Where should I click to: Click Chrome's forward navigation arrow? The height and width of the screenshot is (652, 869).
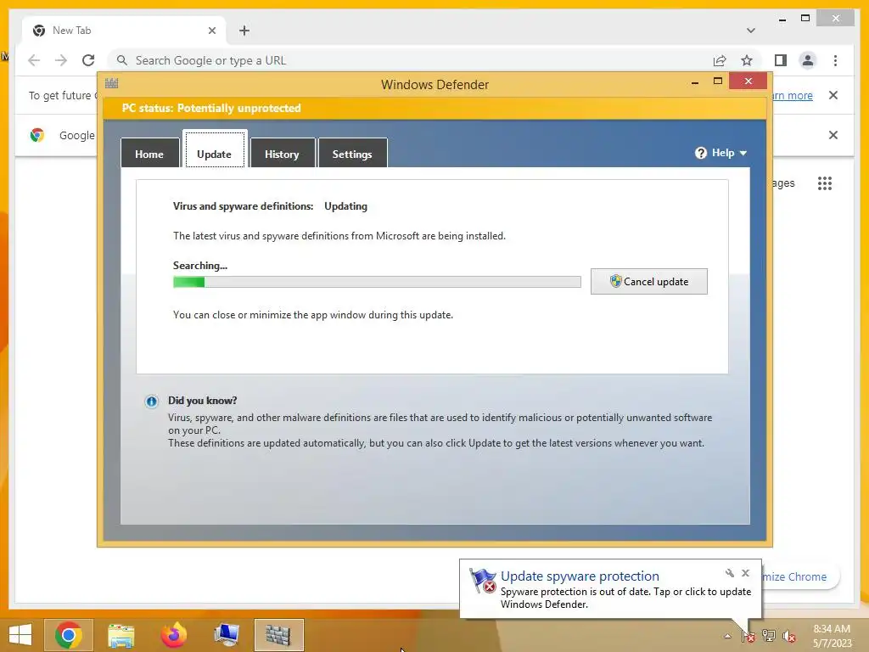[x=61, y=60]
